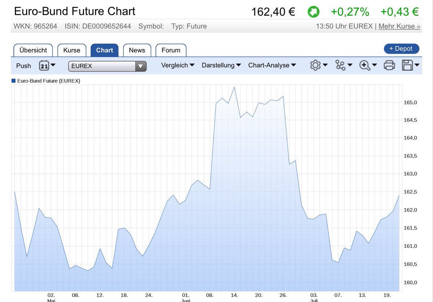Follow the Mehr Kurse link
The height and width of the screenshot is (302, 433).
coord(399,26)
